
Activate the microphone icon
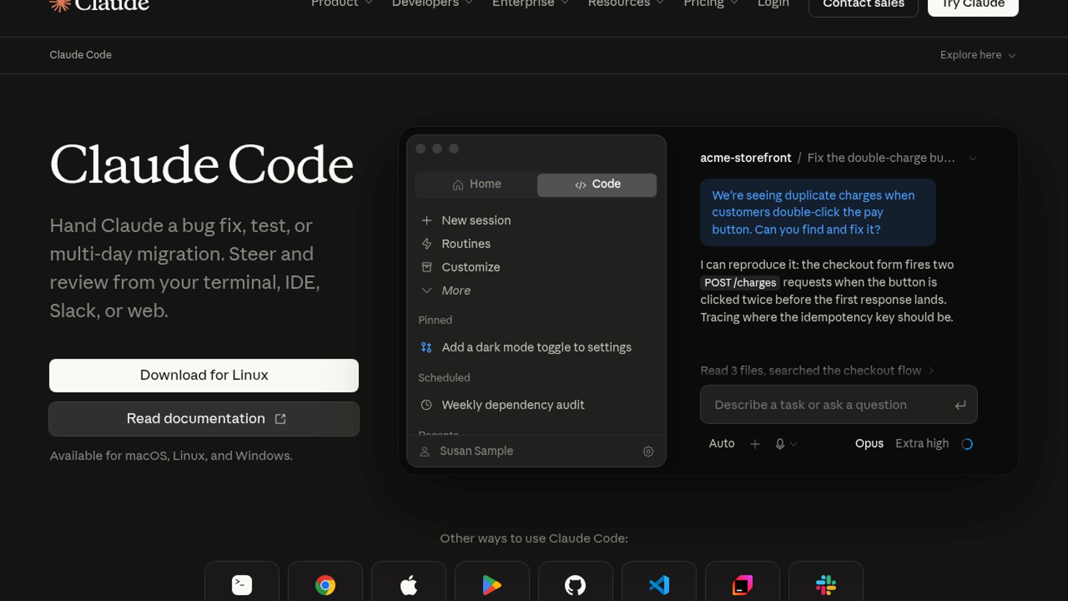pyautogui.click(x=780, y=444)
